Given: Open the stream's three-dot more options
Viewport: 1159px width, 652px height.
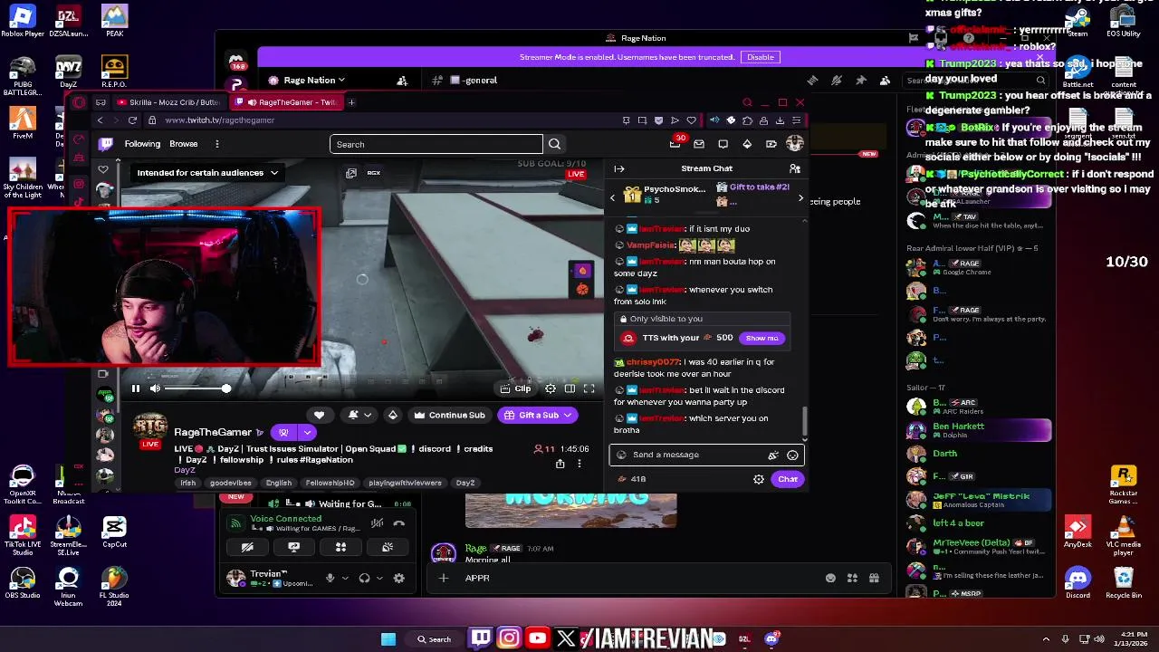Looking at the screenshot, I should pos(579,464).
